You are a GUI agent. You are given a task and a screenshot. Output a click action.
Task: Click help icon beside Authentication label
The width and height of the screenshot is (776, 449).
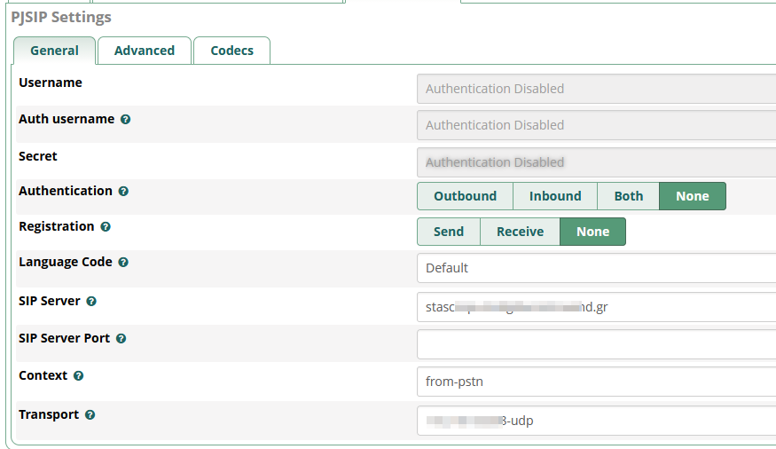[x=123, y=192]
